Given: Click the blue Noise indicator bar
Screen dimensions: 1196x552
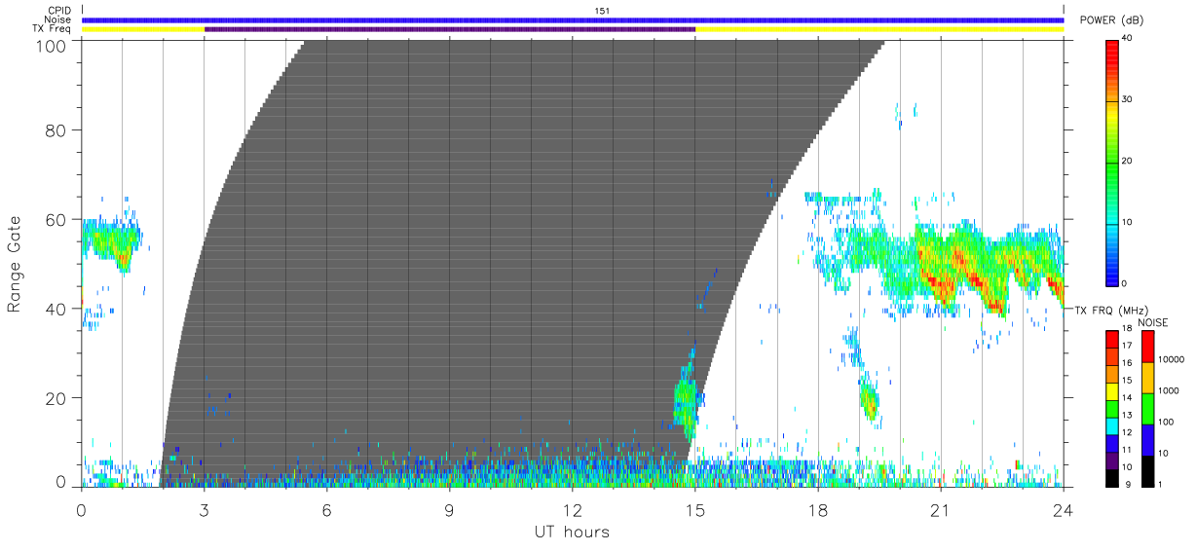Looking at the screenshot, I should coord(573,19).
